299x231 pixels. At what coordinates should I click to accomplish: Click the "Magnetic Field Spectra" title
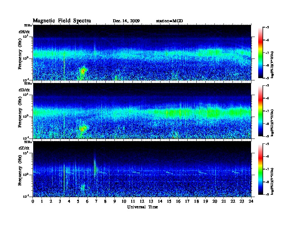click(62, 21)
